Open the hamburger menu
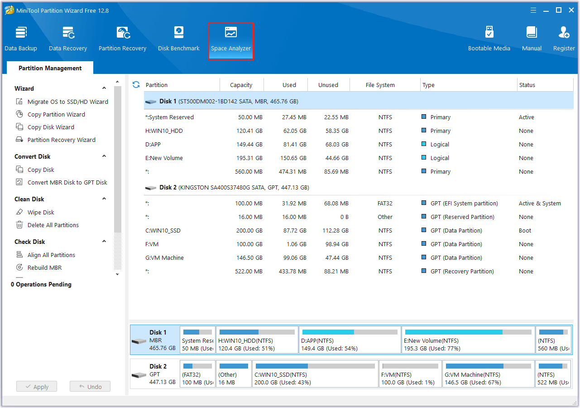 pos(533,10)
